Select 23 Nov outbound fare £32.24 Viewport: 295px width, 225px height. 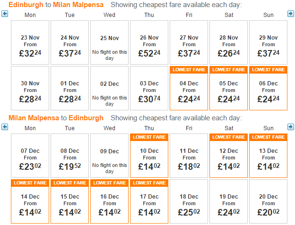[x=30, y=42]
